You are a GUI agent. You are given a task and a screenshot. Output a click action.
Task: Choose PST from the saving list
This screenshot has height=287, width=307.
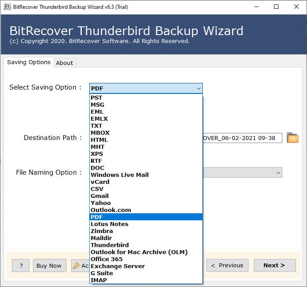(x=146, y=98)
